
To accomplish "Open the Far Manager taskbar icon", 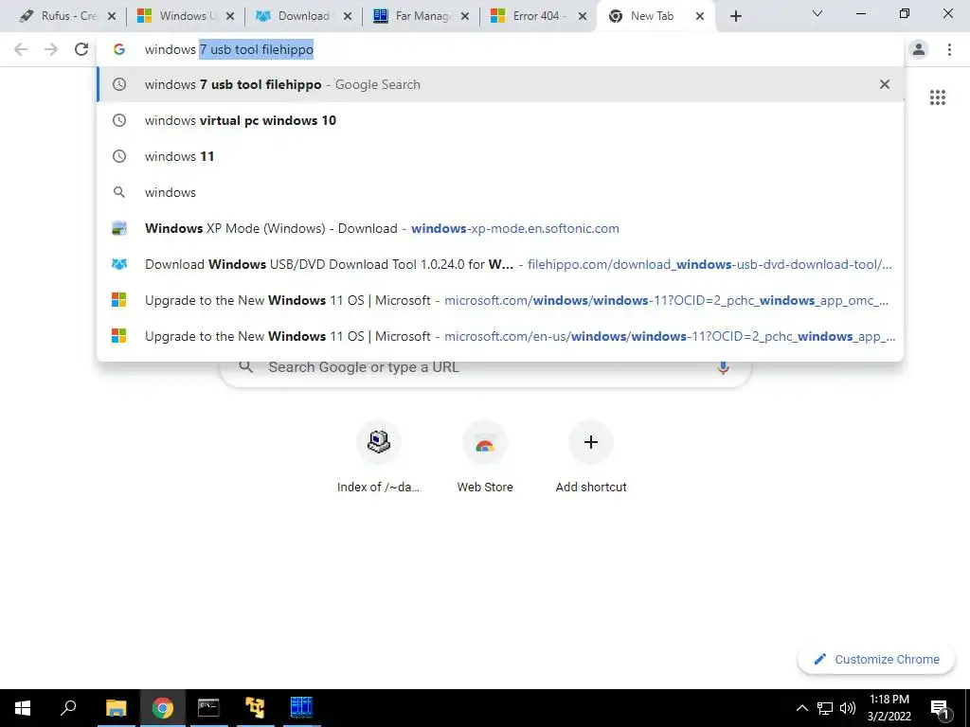I will tap(301, 708).
